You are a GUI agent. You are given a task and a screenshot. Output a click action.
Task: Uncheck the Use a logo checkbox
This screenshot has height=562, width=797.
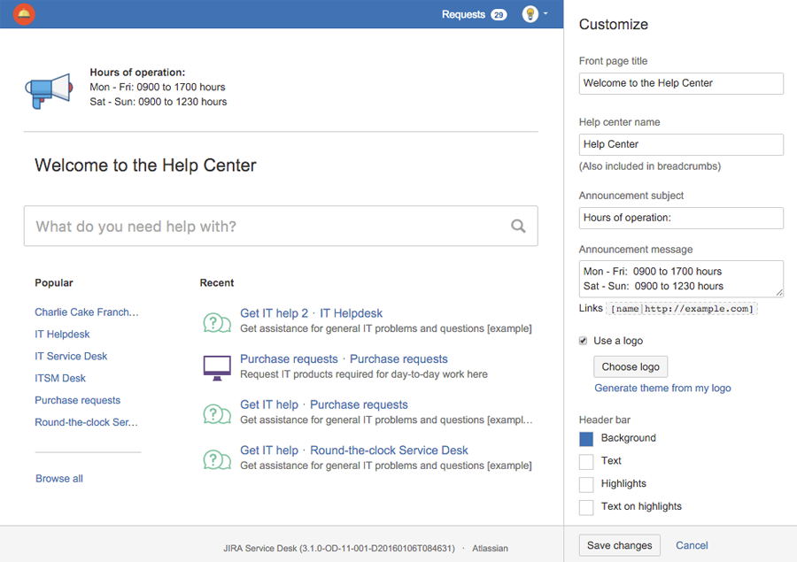click(x=583, y=341)
